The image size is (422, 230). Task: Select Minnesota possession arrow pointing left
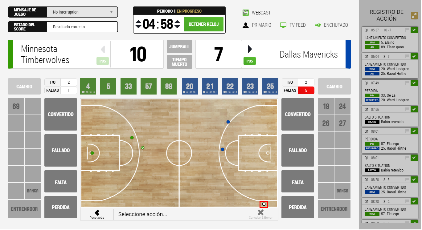coord(103,49)
